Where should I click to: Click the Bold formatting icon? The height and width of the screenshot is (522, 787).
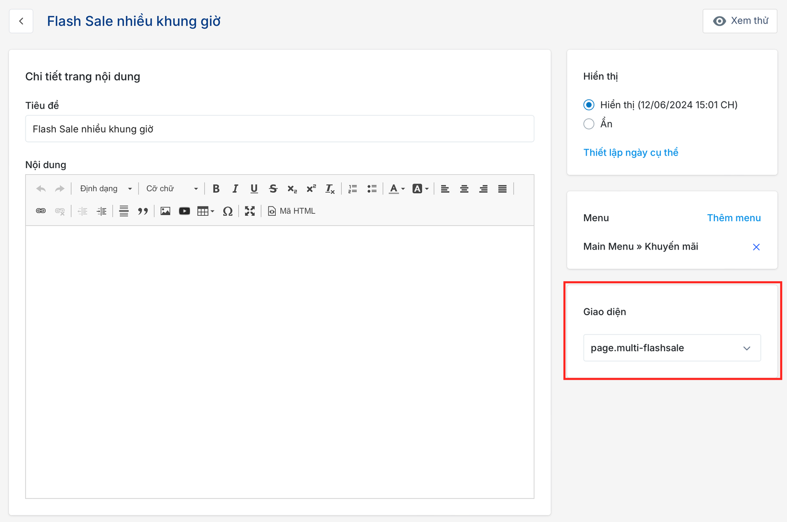tap(216, 189)
